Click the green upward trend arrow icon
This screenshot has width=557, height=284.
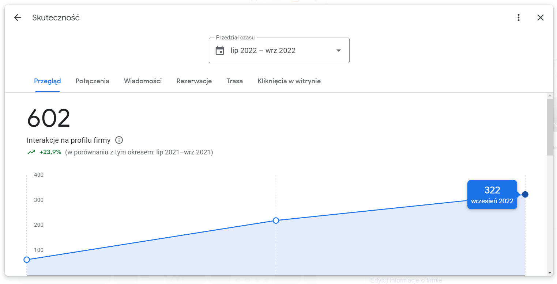point(31,151)
